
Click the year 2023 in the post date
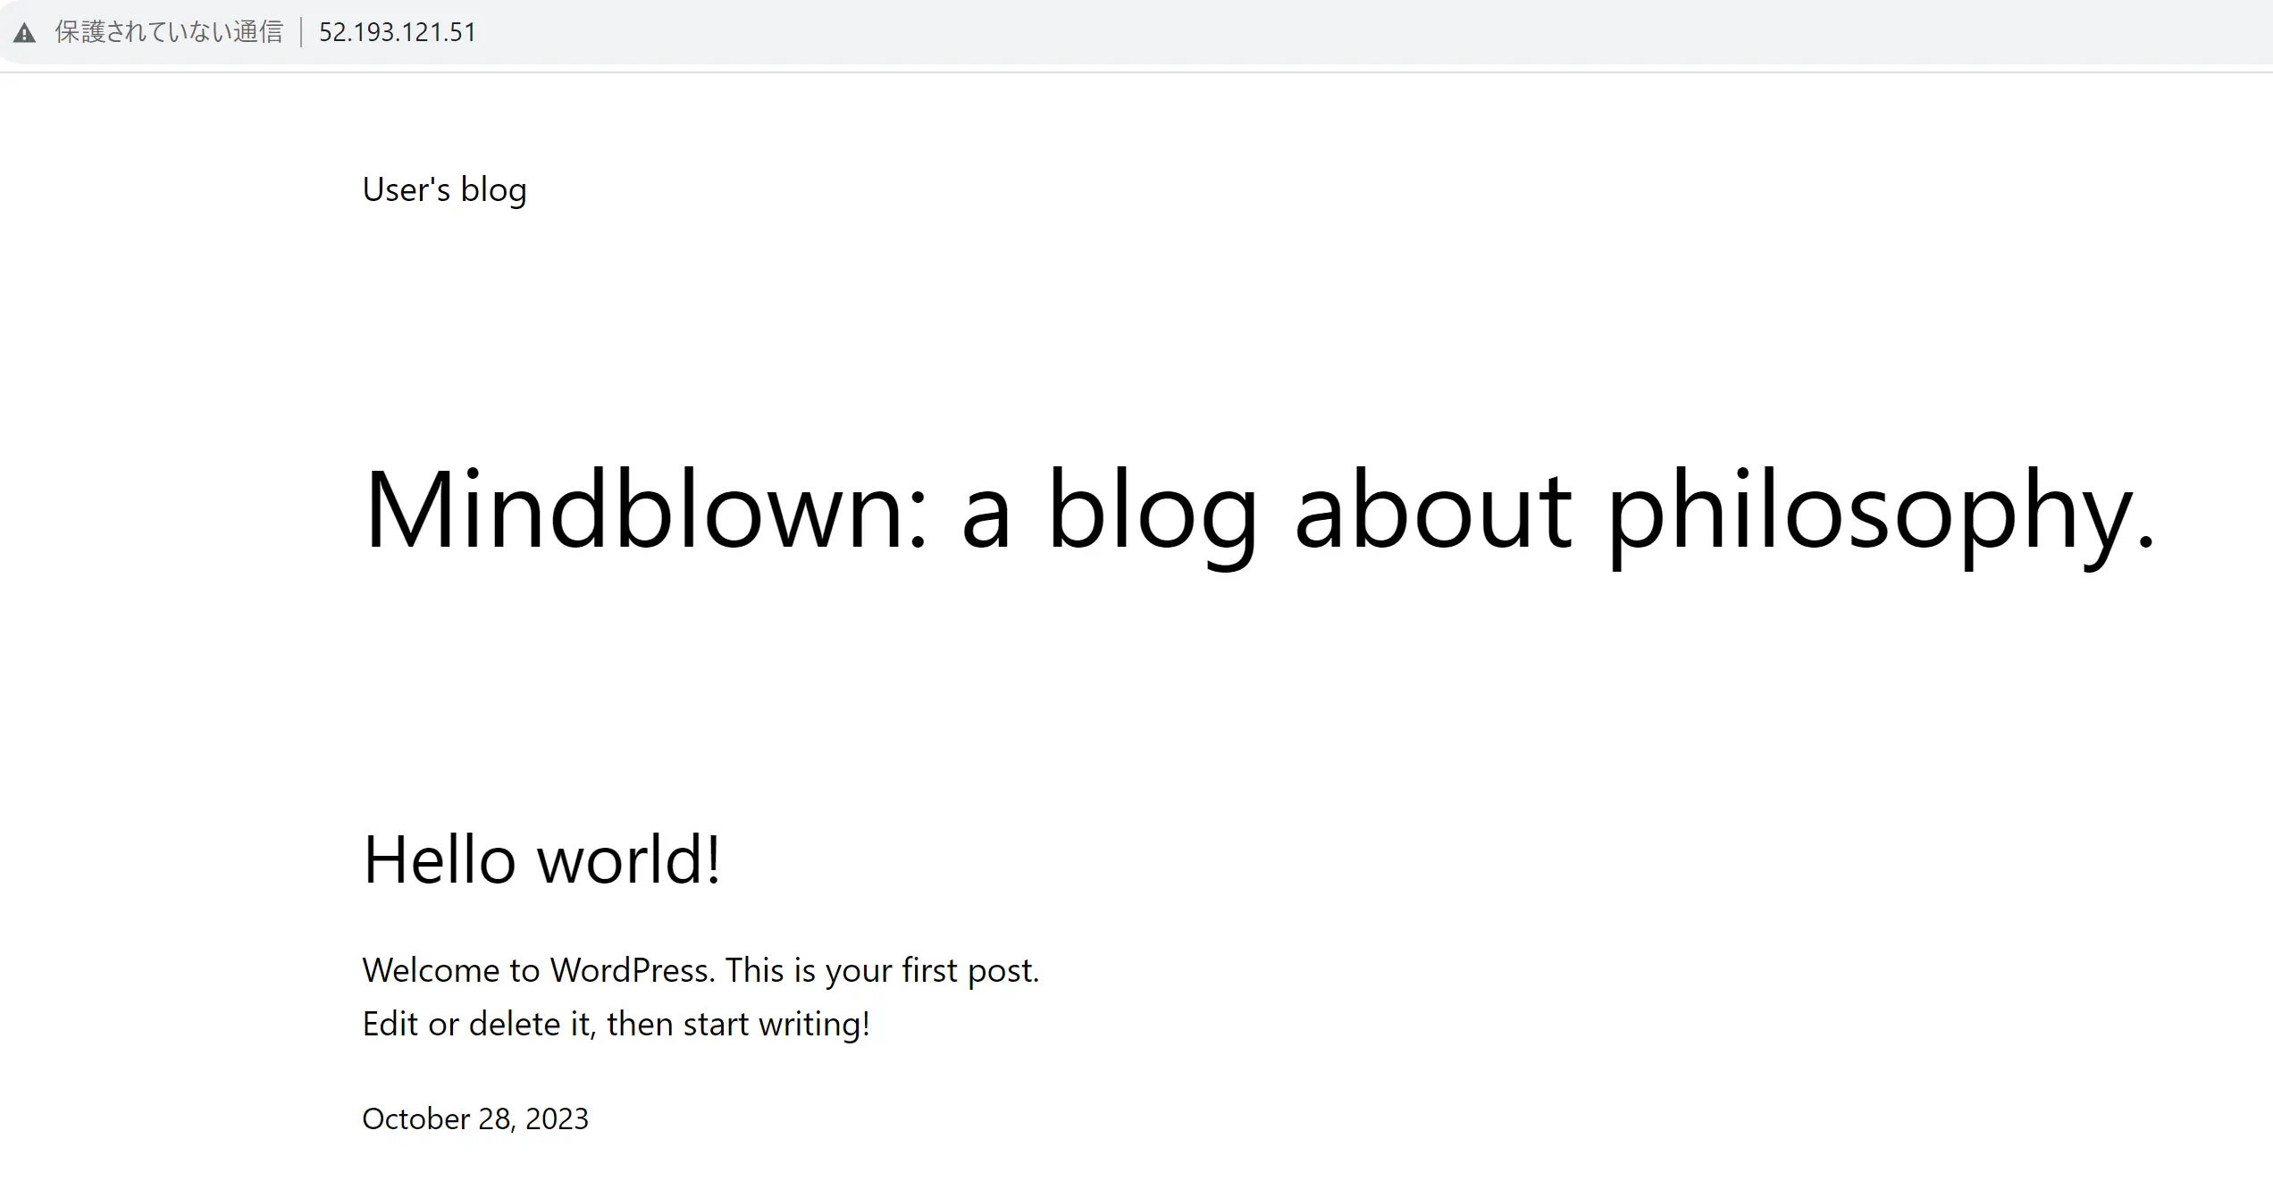coord(557,1118)
